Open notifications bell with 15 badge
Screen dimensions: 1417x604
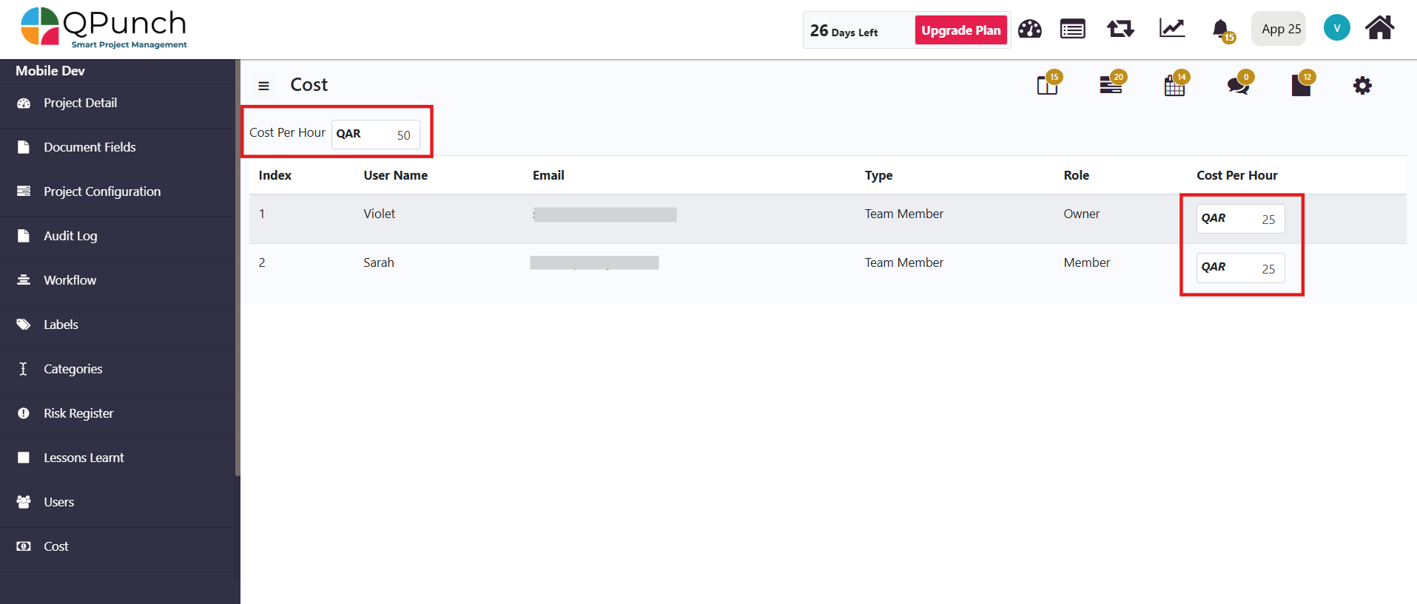point(1222,30)
